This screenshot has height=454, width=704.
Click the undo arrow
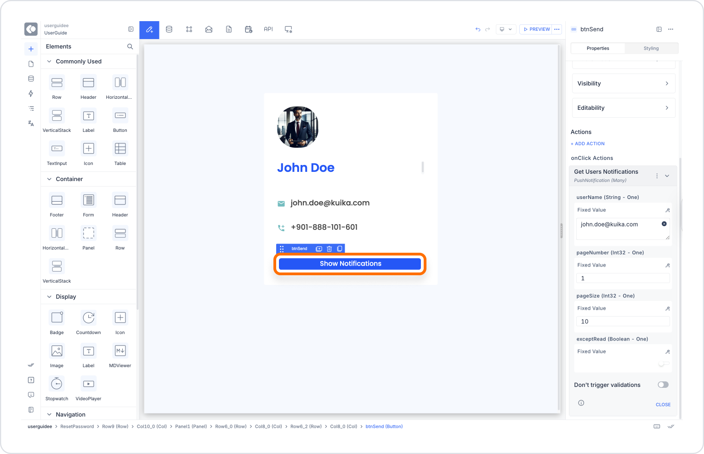pyautogui.click(x=478, y=29)
